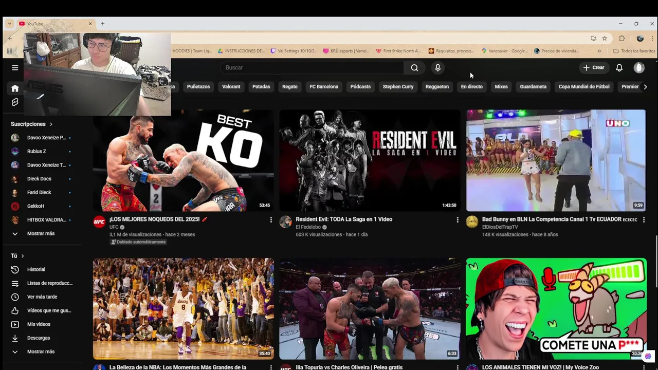
Task: Open Ver más tarde in sidebar
Action: [41, 297]
